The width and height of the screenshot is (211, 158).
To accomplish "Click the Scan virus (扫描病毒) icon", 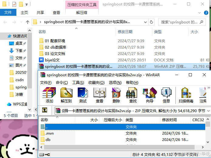I will tap(186, 95).
